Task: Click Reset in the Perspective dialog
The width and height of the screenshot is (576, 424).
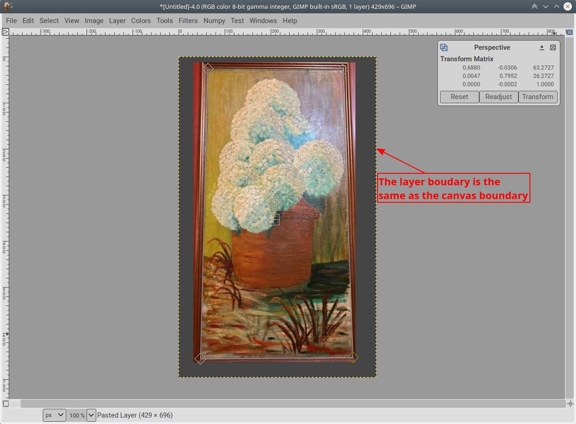Action: [x=460, y=97]
